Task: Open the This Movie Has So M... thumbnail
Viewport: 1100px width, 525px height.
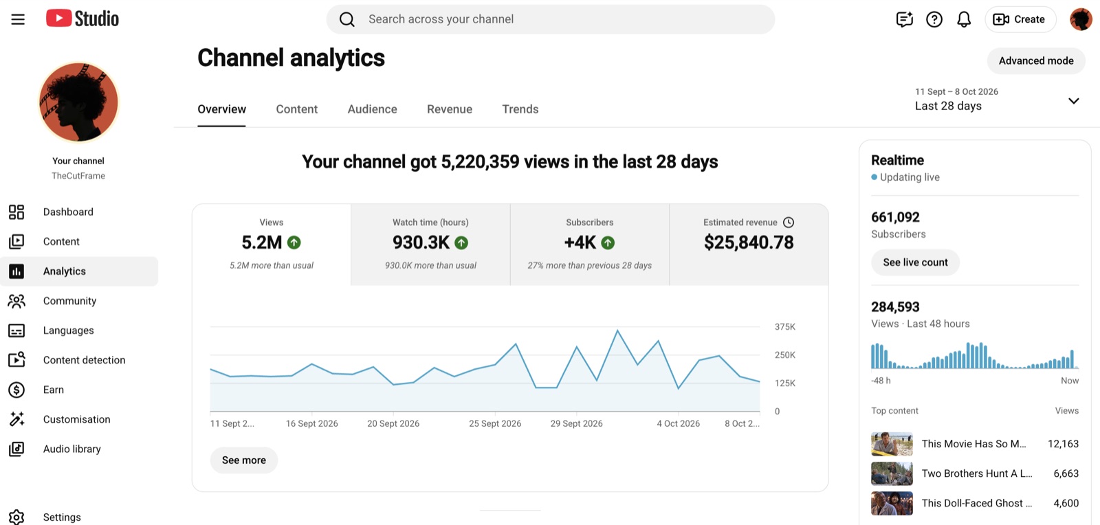Action: pos(892,444)
